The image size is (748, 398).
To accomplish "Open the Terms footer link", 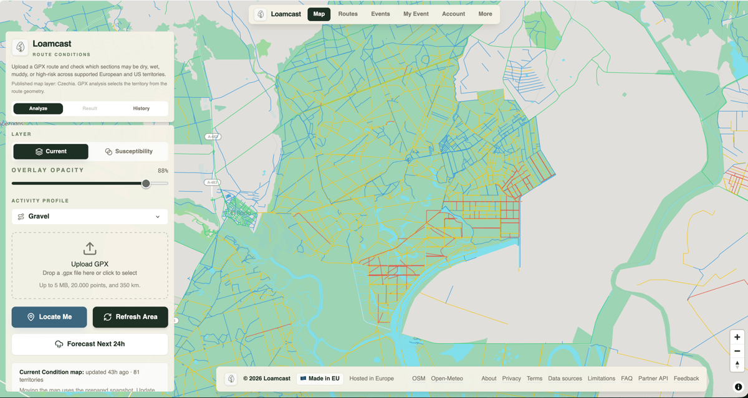I will pyautogui.click(x=534, y=379).
